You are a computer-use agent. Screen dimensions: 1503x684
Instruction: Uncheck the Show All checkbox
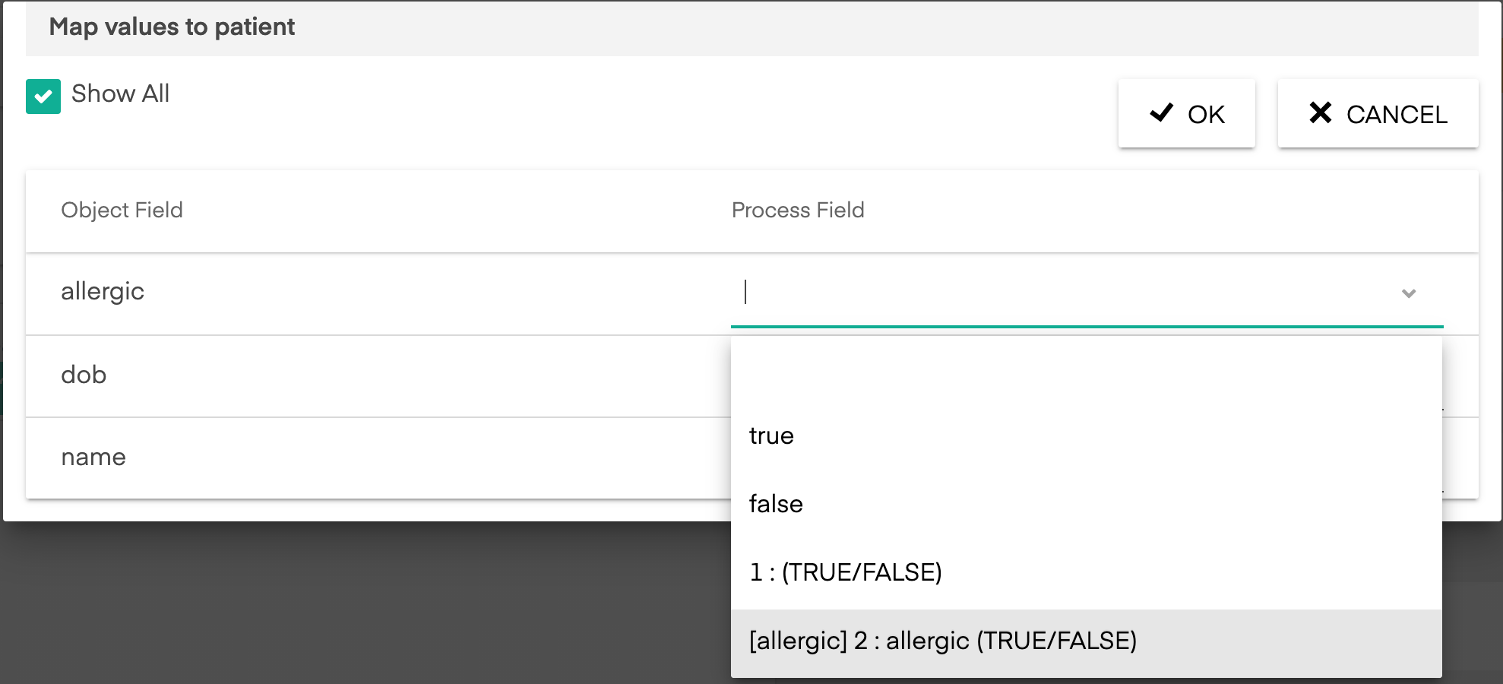tap(43, 97)
